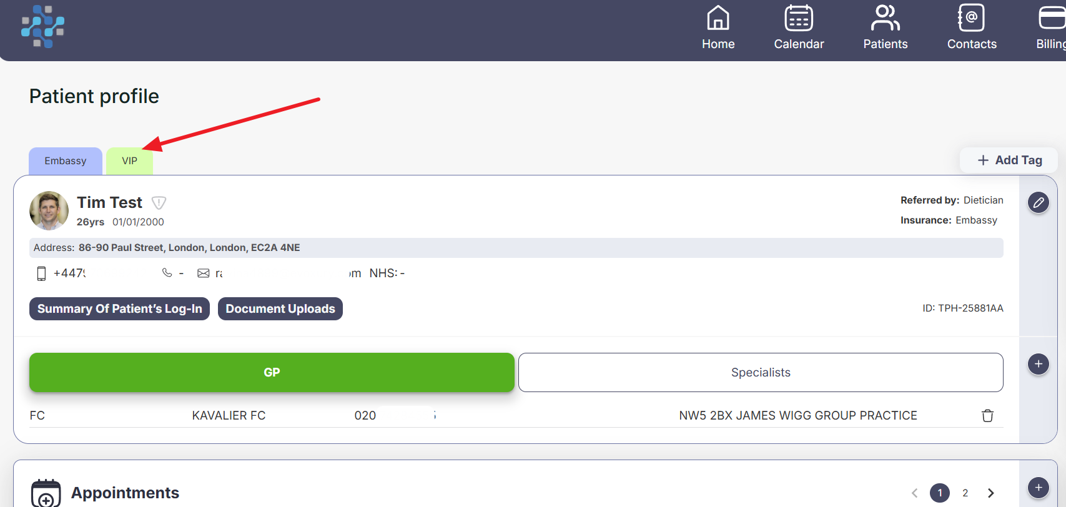Click the shield icon beside Tim Test
This screenshot has height=507, width=1066.
pyautogui.click(x=159, y=203)
